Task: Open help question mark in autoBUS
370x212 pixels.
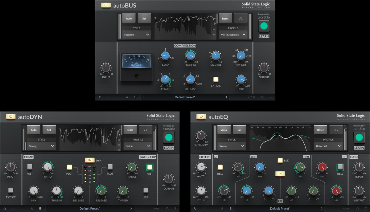Action: (270, 97)
